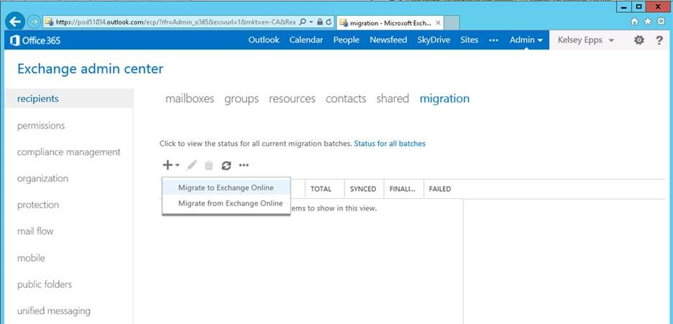Open Outlook from the top navigation
The height and width of the screenshot is (324, 673).
[x=264, y=40]
